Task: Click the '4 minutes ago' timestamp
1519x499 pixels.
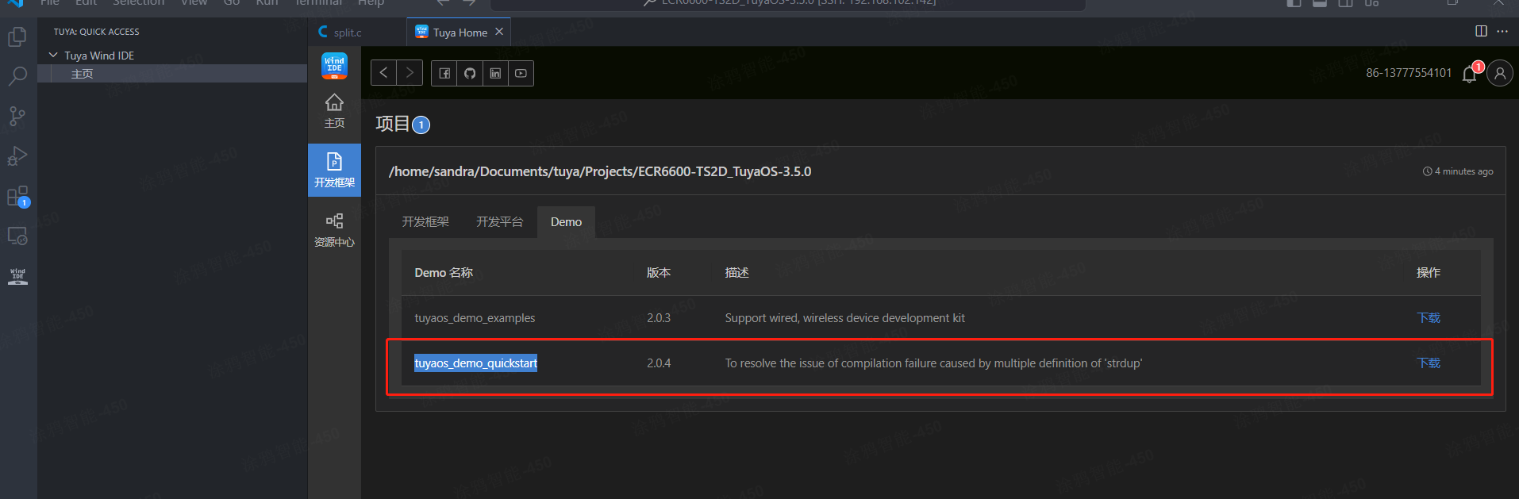Action: [1459, 171]
